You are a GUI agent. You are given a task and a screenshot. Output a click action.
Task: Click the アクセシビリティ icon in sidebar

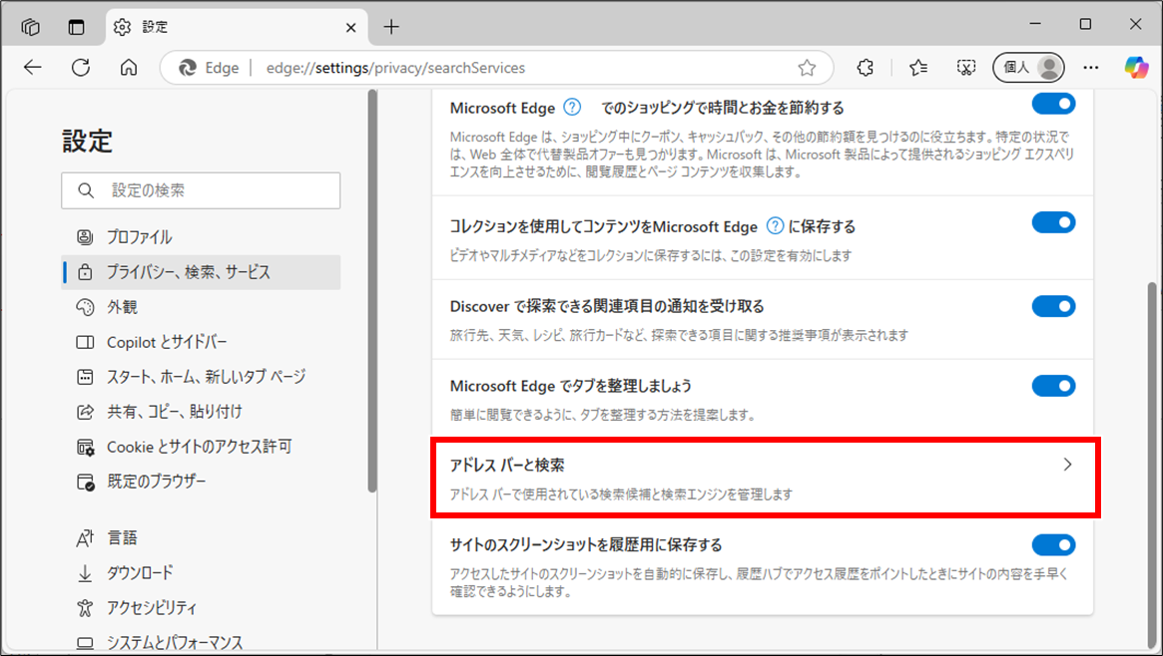(x=85, y=608)
